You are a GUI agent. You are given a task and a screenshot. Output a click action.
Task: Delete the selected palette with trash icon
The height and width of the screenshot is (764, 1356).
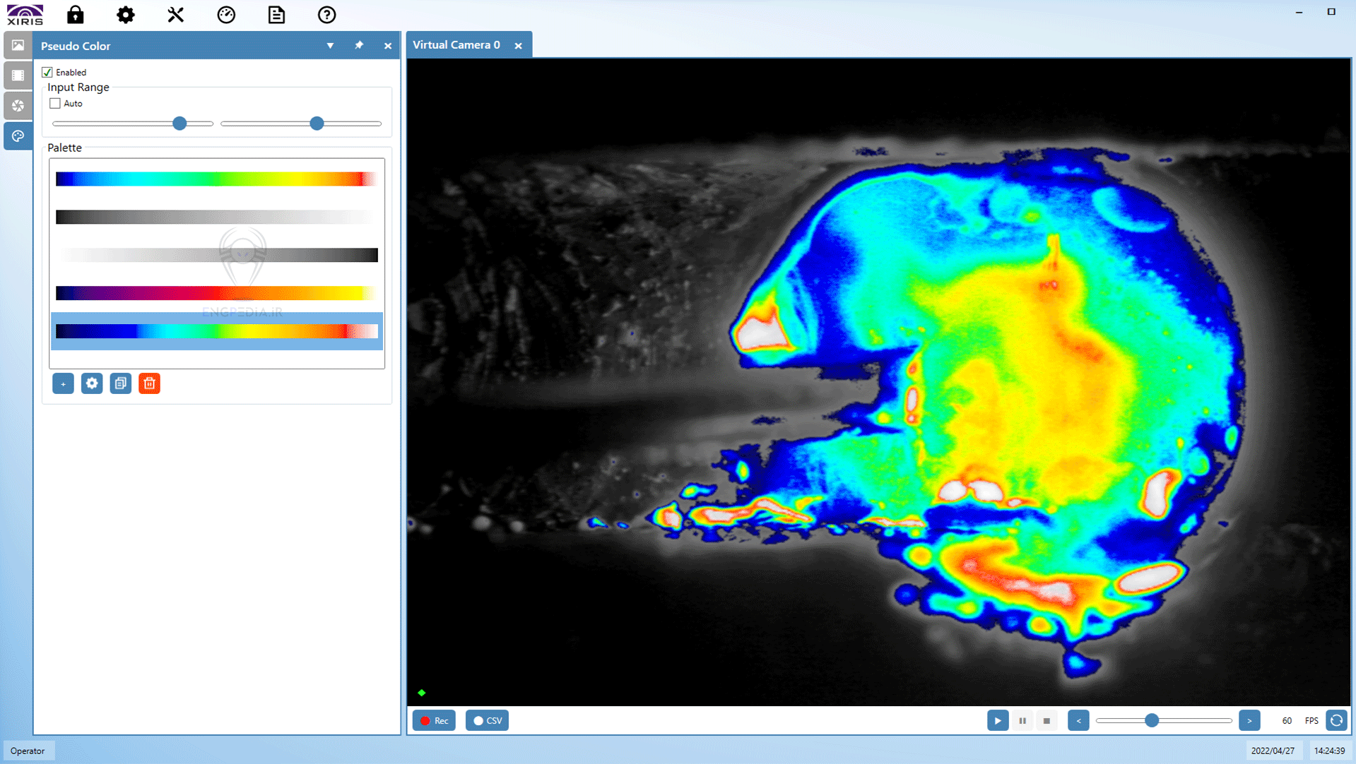click(149, 383)
